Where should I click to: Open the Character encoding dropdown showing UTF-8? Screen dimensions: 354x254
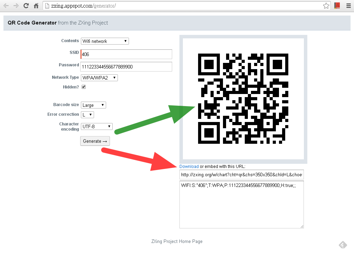click(x=97, y=126)
